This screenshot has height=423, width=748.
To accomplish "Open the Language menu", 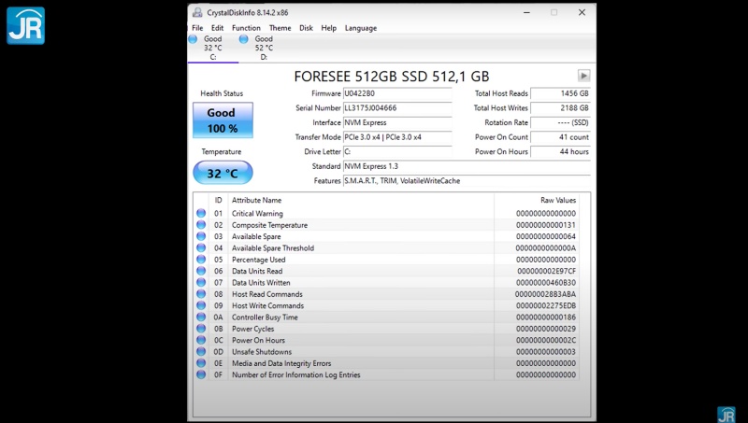I will point(361,28).
